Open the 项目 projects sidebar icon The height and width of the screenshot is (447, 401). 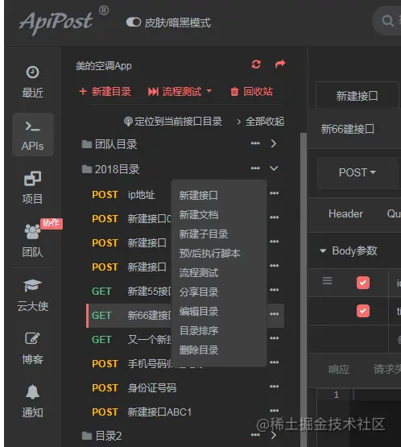tap(32, 179)
